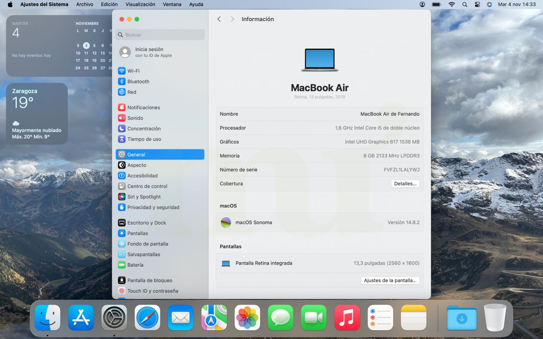Open Control Center in menu bar
Screen dimensions: 543x339
click(x=477, y=4)
